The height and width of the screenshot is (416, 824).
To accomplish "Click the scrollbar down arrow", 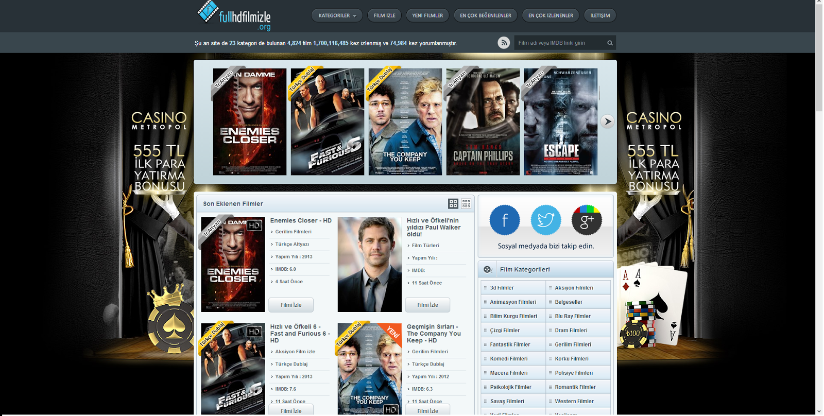I will (819, 412).
